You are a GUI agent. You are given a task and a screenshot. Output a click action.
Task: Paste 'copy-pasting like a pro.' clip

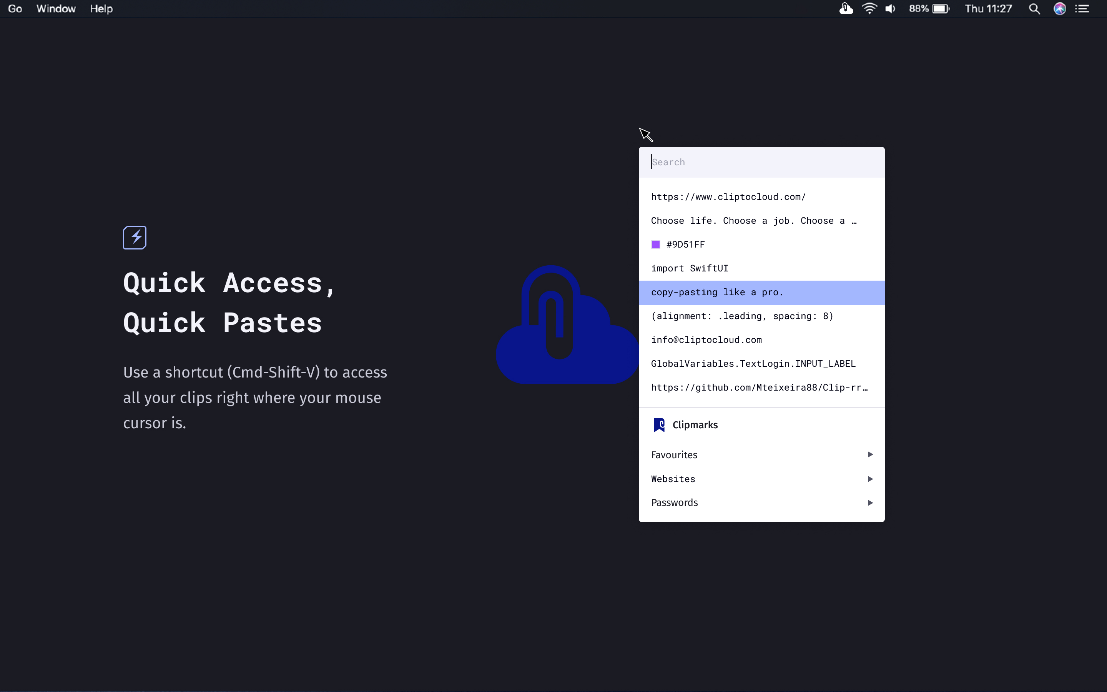[x=761, y=293]
